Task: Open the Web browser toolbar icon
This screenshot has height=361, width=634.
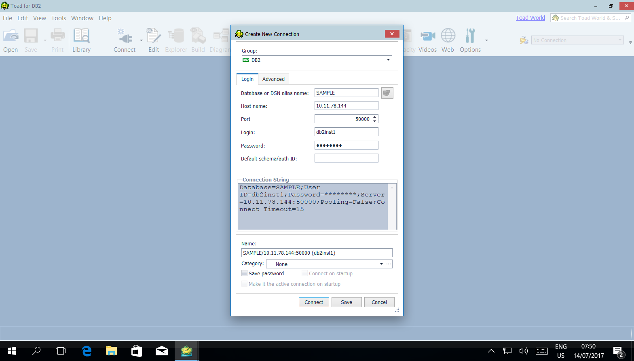Action: click(x=448, y=40)
